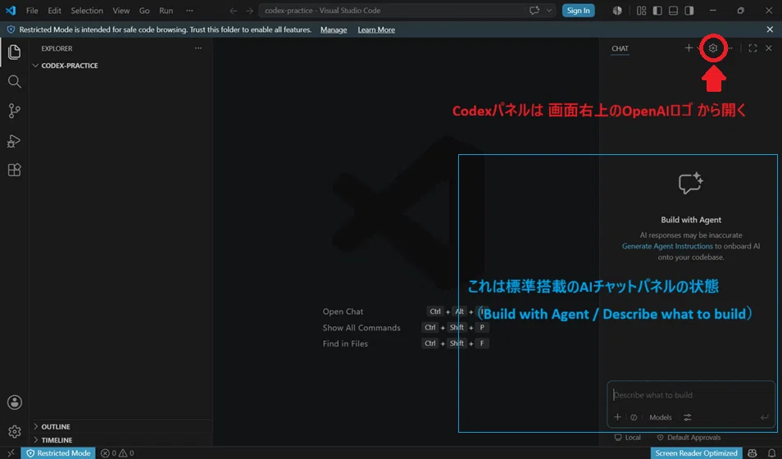Click the circle icon beside Models
The width and height of the screenshot is (782, 459).
click(x=634, y=417)
